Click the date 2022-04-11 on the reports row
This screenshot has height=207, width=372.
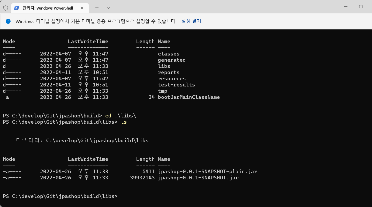(56, 72)
